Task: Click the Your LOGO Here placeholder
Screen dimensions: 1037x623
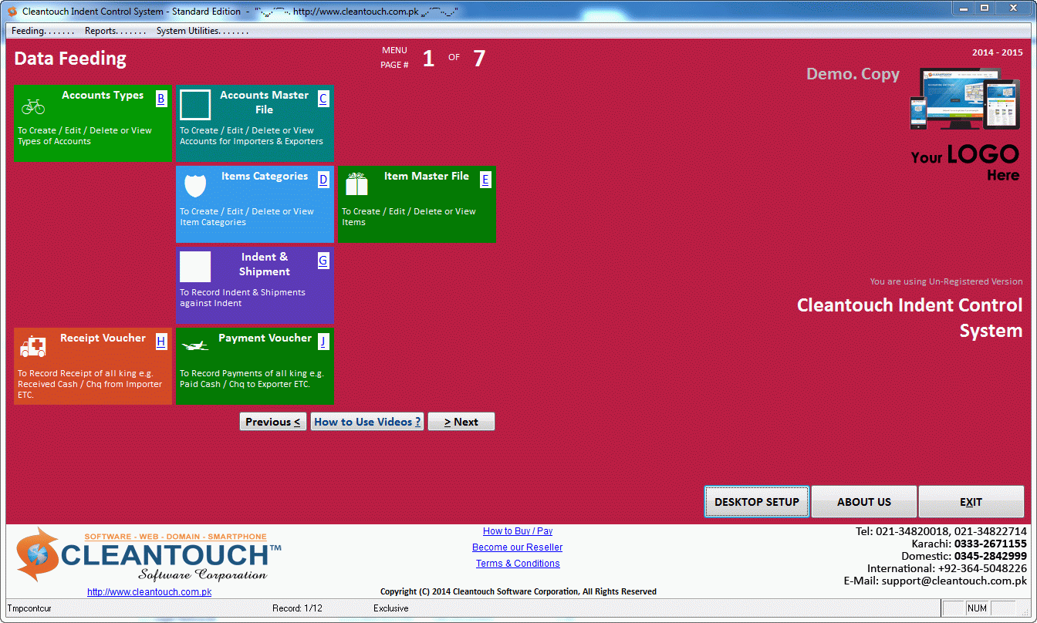Action: (x=965, y=163)
